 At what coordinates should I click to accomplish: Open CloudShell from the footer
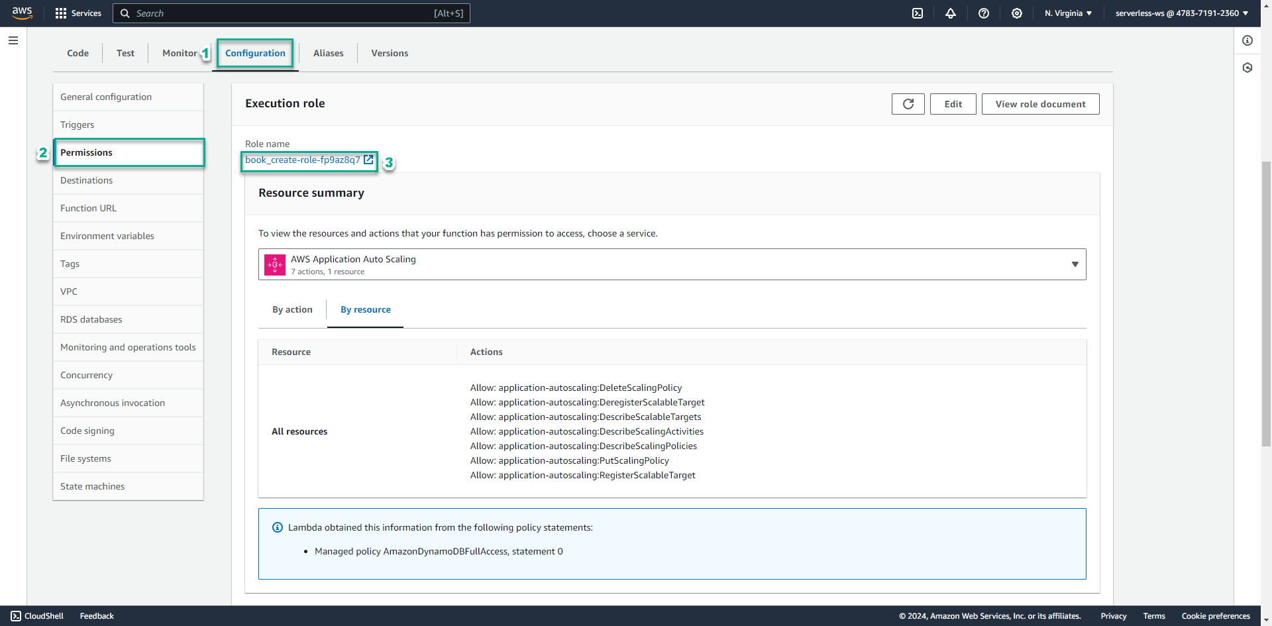coord(37,616)
